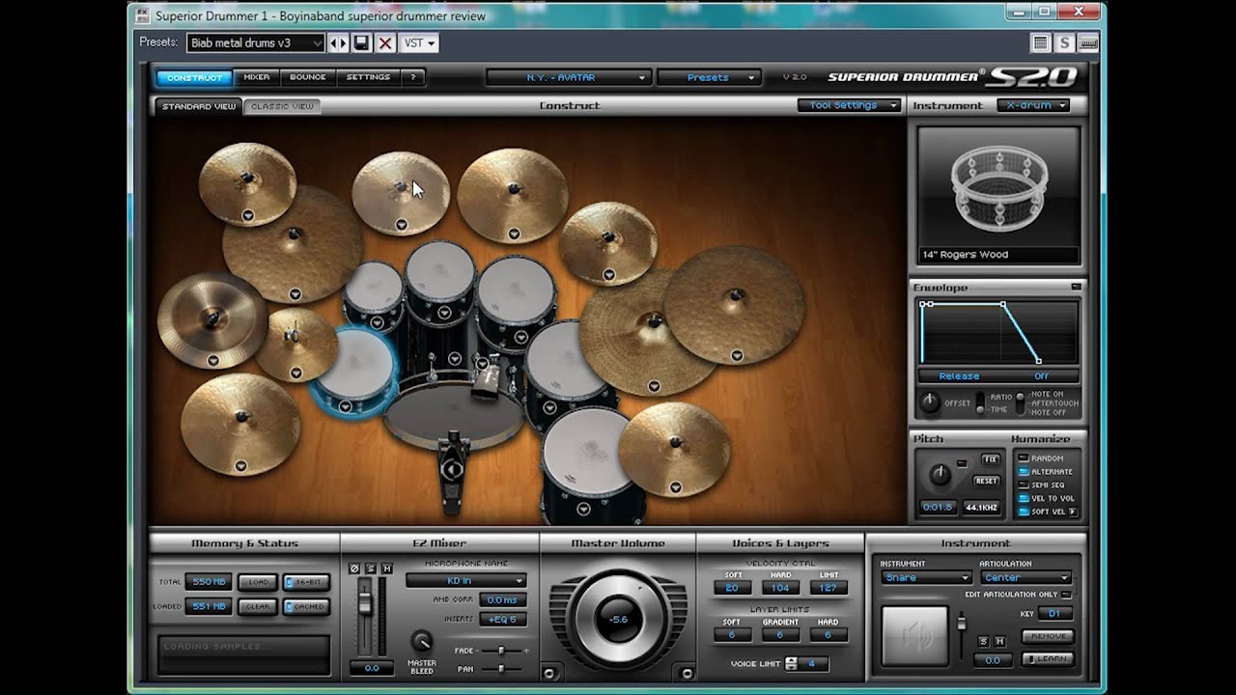The width and height of the screenshot is (1236, 695).
Task: Select the STANDARD VIEW tab
Action: [x=199, y=106]
